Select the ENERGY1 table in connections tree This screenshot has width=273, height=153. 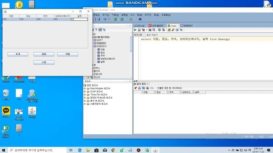102,46
